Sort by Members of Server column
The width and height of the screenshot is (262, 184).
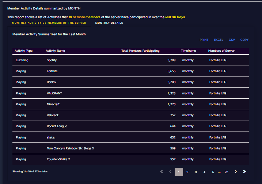(x=221, y=51)
